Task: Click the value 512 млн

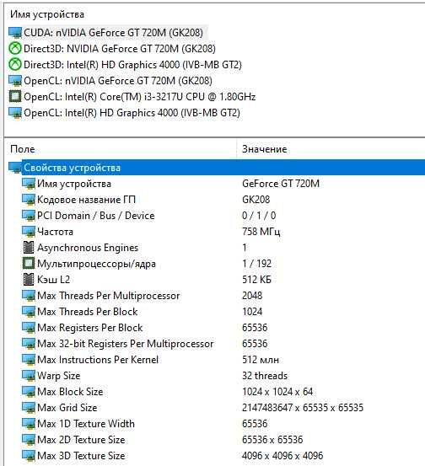Action: click(261, 360)
